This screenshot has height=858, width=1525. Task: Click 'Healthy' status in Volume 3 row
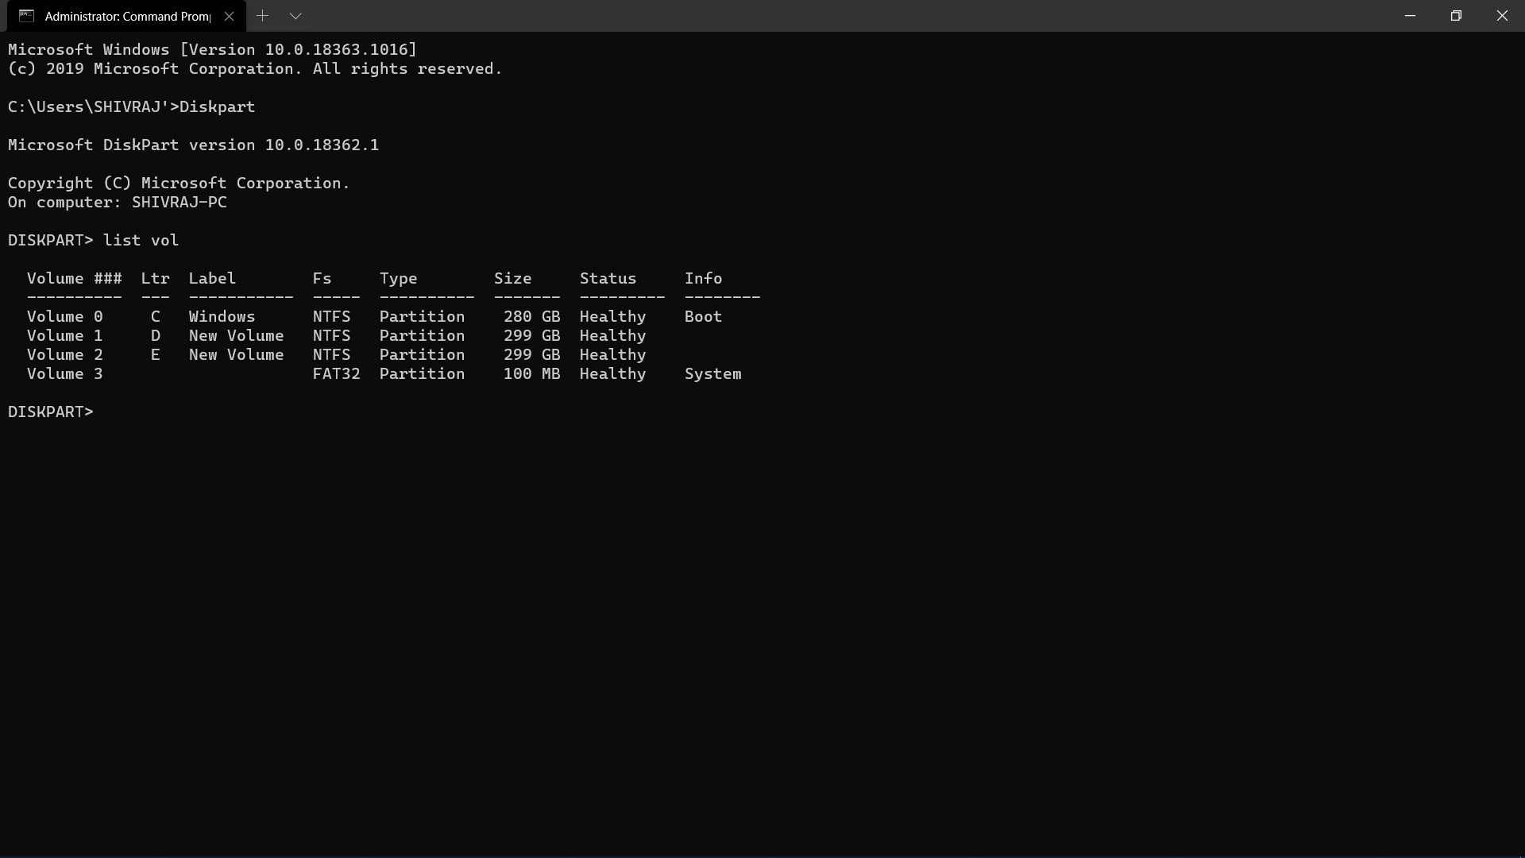(612, 373)
